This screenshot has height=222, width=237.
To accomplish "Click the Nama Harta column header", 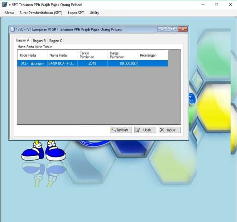I will pyautogui.click(x=62, y=55).
